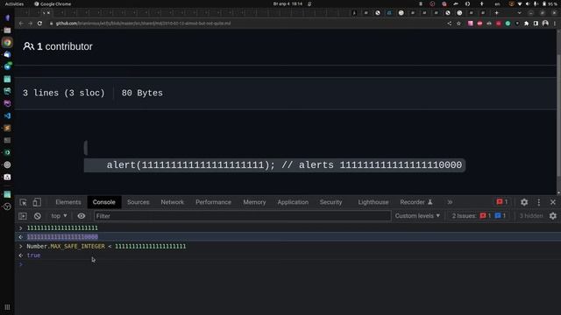The height and width of the screenshot is (315, 561).
Task: Switch to the Performance tab
Action: [x=213, y=202]
